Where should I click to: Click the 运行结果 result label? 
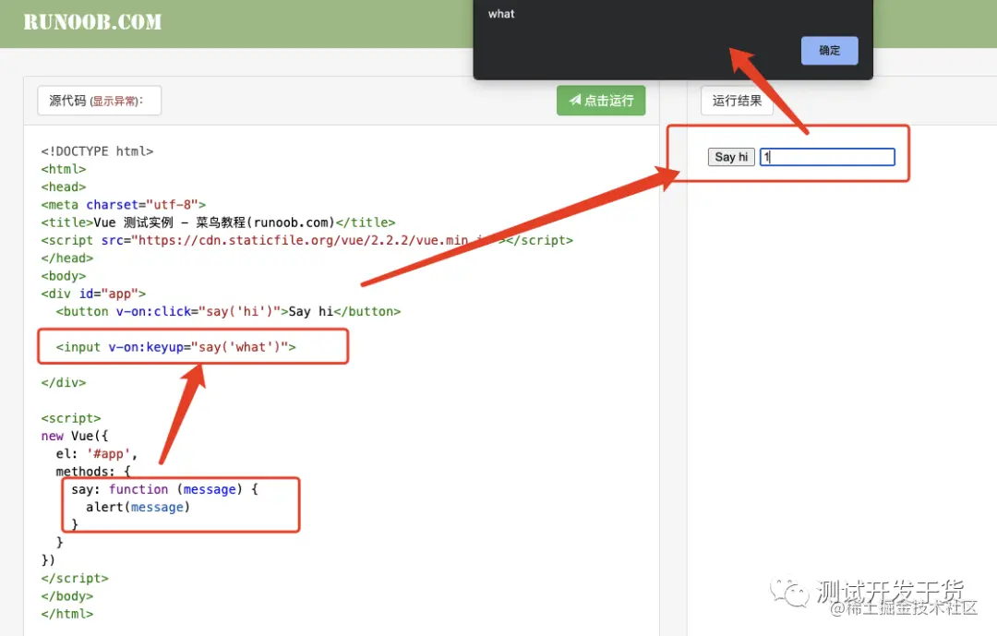coord(737,101)
